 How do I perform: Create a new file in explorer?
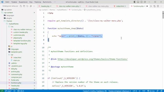(x=21, y=6)
